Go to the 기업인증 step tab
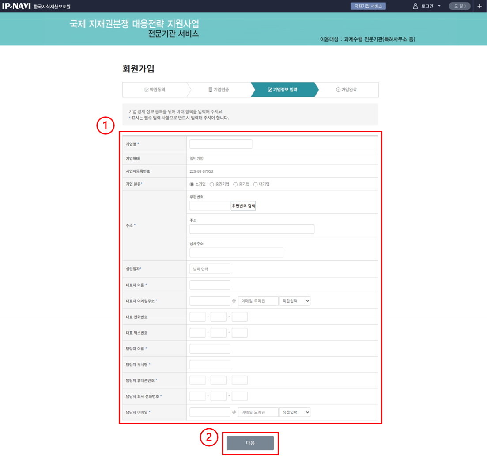Viewport: 487px width, 460px height. pos(219,90)
